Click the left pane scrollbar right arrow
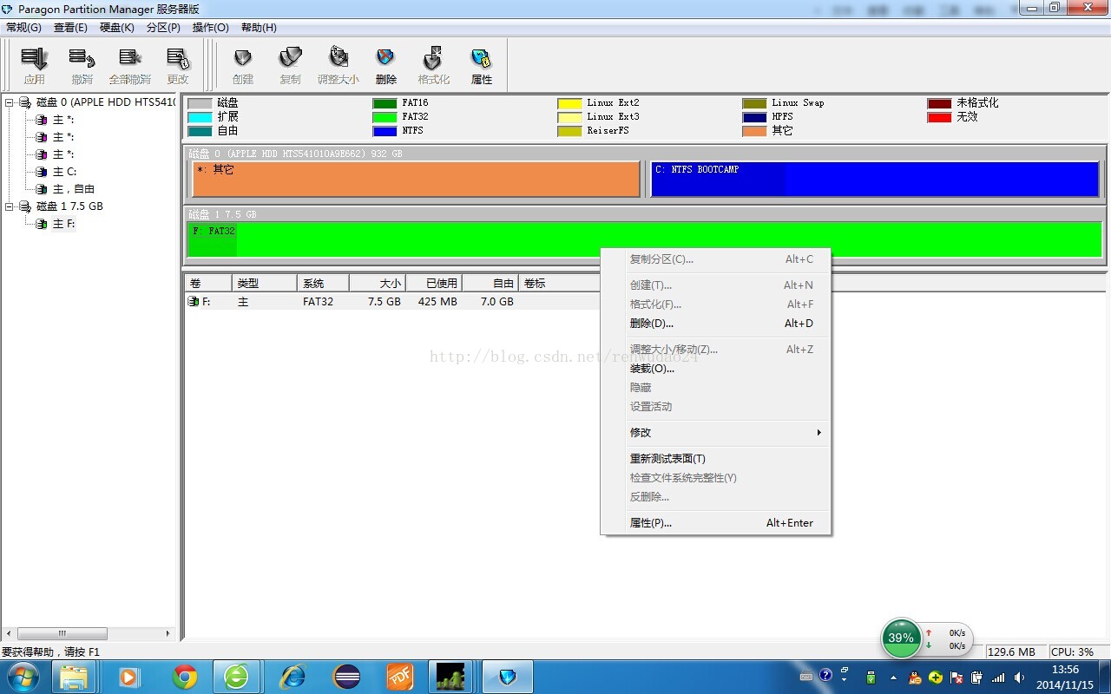This screenshot has height=694, width=1111. [168, 634]
